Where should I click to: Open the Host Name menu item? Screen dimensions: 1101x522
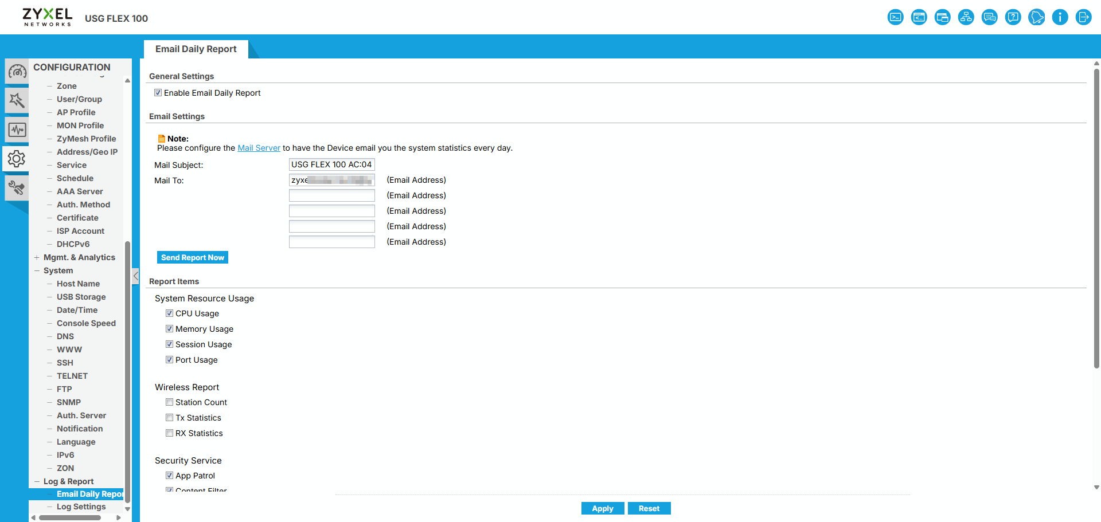tap(78, 284)
